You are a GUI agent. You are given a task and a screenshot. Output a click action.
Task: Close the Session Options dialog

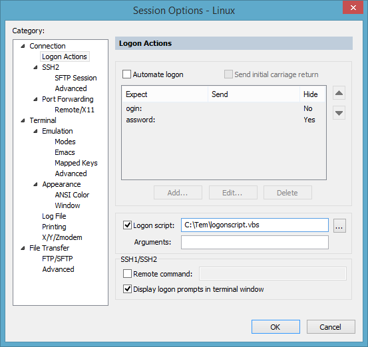click(x=353, y=7)
